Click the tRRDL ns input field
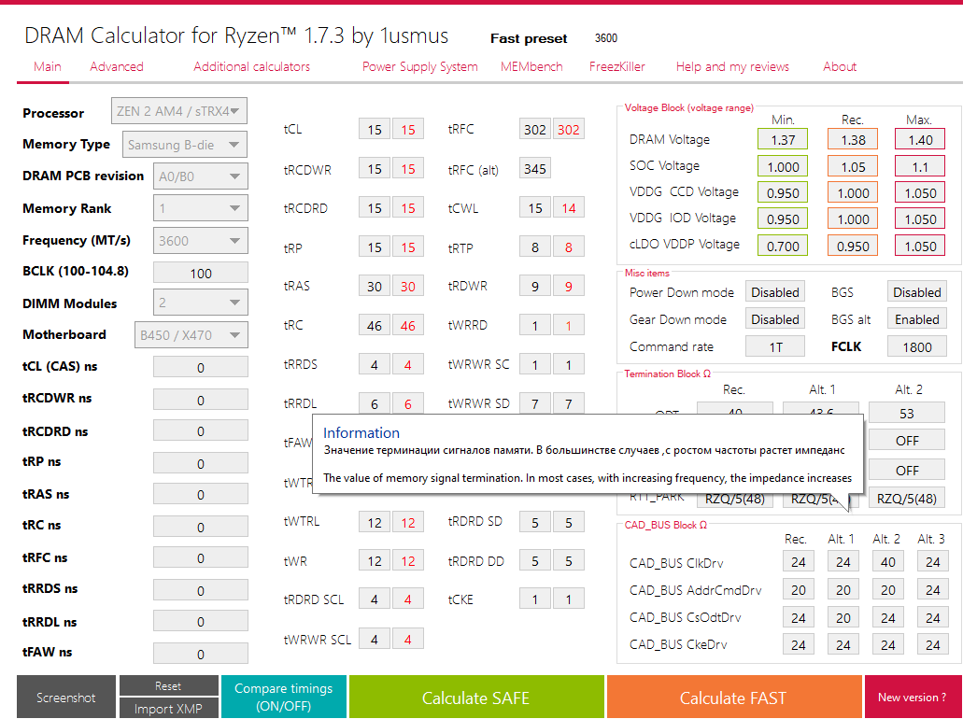The width and height of the screenshot is (963, 719). click(201, 621)
